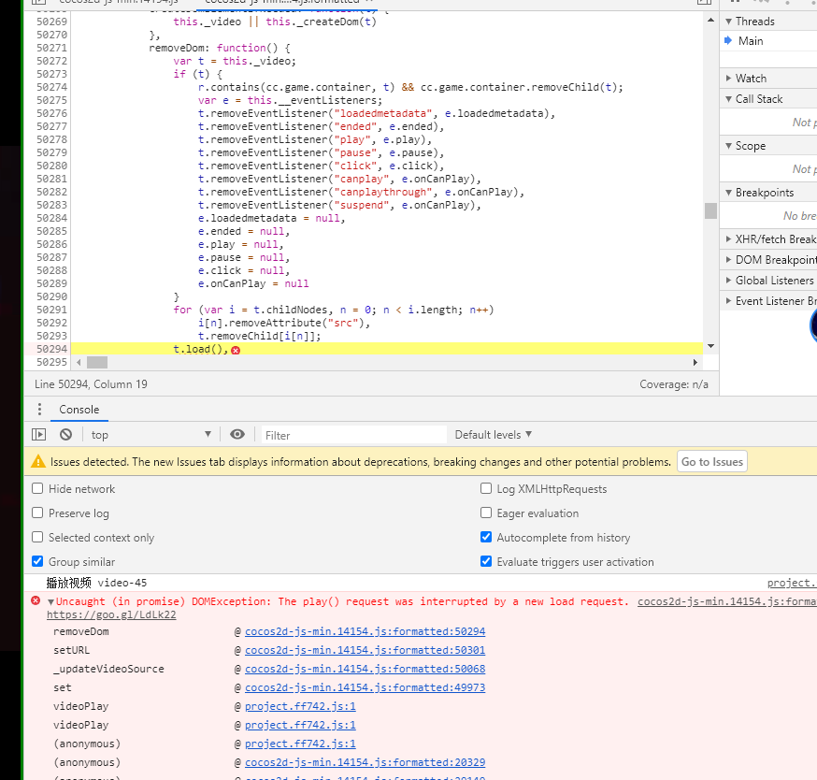Enable Eager evaluation checkbox
817x780 pixels.
(486, 513)
